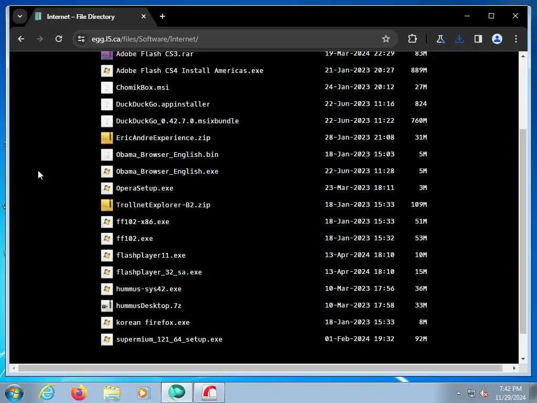The height and width of the screenshot is (403, 537).
Task: Click the zip icon beside TrollnetExplorer-B2.zip
Action: click(x=107, y=205)
